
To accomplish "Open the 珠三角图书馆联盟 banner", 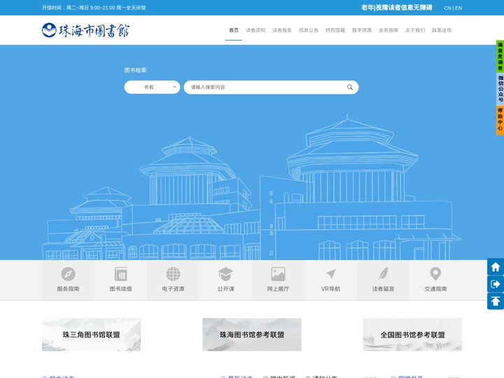I will pos(91,335).
